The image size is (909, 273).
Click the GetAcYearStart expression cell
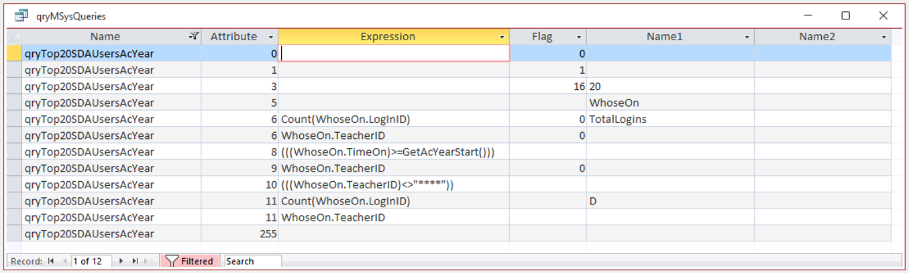pyautogui.click(x=394, y=152)
